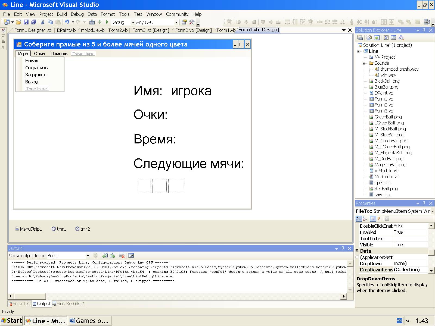Click Clear All icon in Output toolbar
The height and width of the screenshot is (326, 435).
[122, 256]
